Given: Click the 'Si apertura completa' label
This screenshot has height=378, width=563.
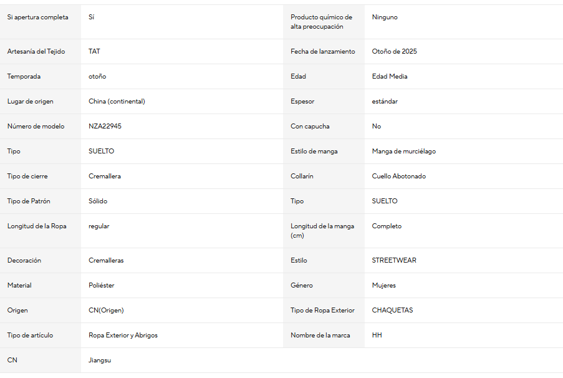Looking at the screenshot, I should (37, 17).
